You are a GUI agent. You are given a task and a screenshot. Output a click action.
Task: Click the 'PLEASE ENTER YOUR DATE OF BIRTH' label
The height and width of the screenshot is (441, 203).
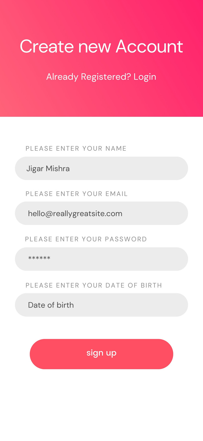point(94,285)
